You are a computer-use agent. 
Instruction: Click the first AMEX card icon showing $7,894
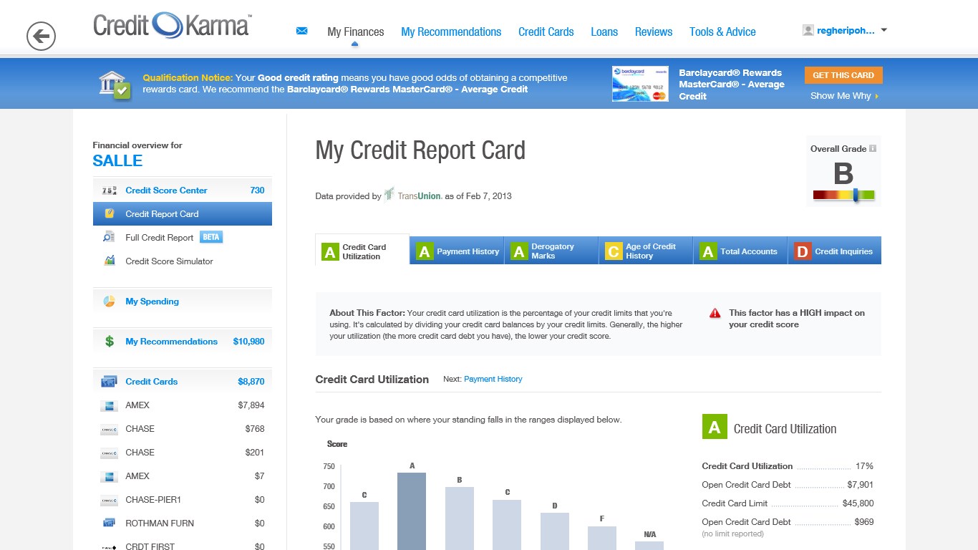click(x=110, y=405)
